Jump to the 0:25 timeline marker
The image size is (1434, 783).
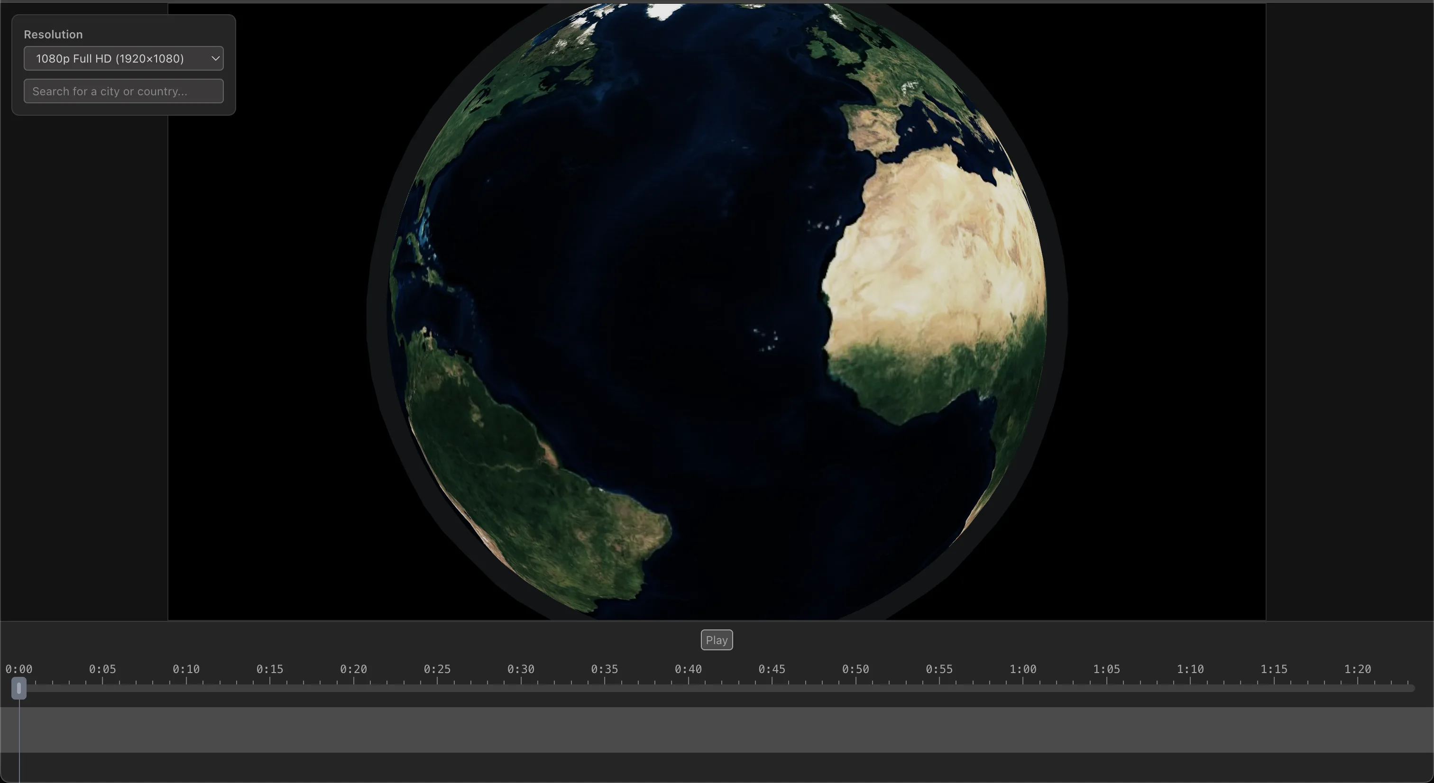pyautogui.click(x=437, y=669)
